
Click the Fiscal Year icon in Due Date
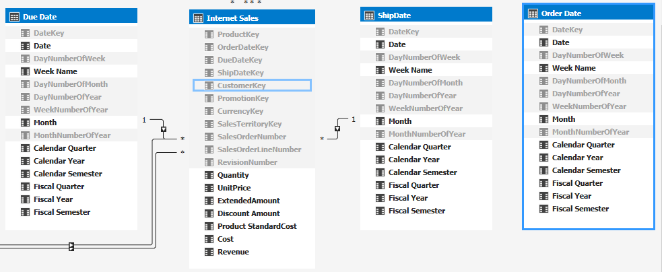pyautogui.click(x=25, y=199)
